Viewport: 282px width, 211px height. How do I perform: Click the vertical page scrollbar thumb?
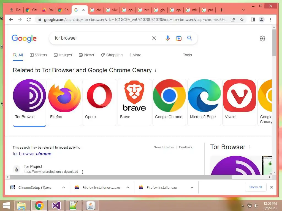click(274, 43)
